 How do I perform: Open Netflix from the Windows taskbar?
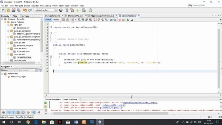(60, 122)
